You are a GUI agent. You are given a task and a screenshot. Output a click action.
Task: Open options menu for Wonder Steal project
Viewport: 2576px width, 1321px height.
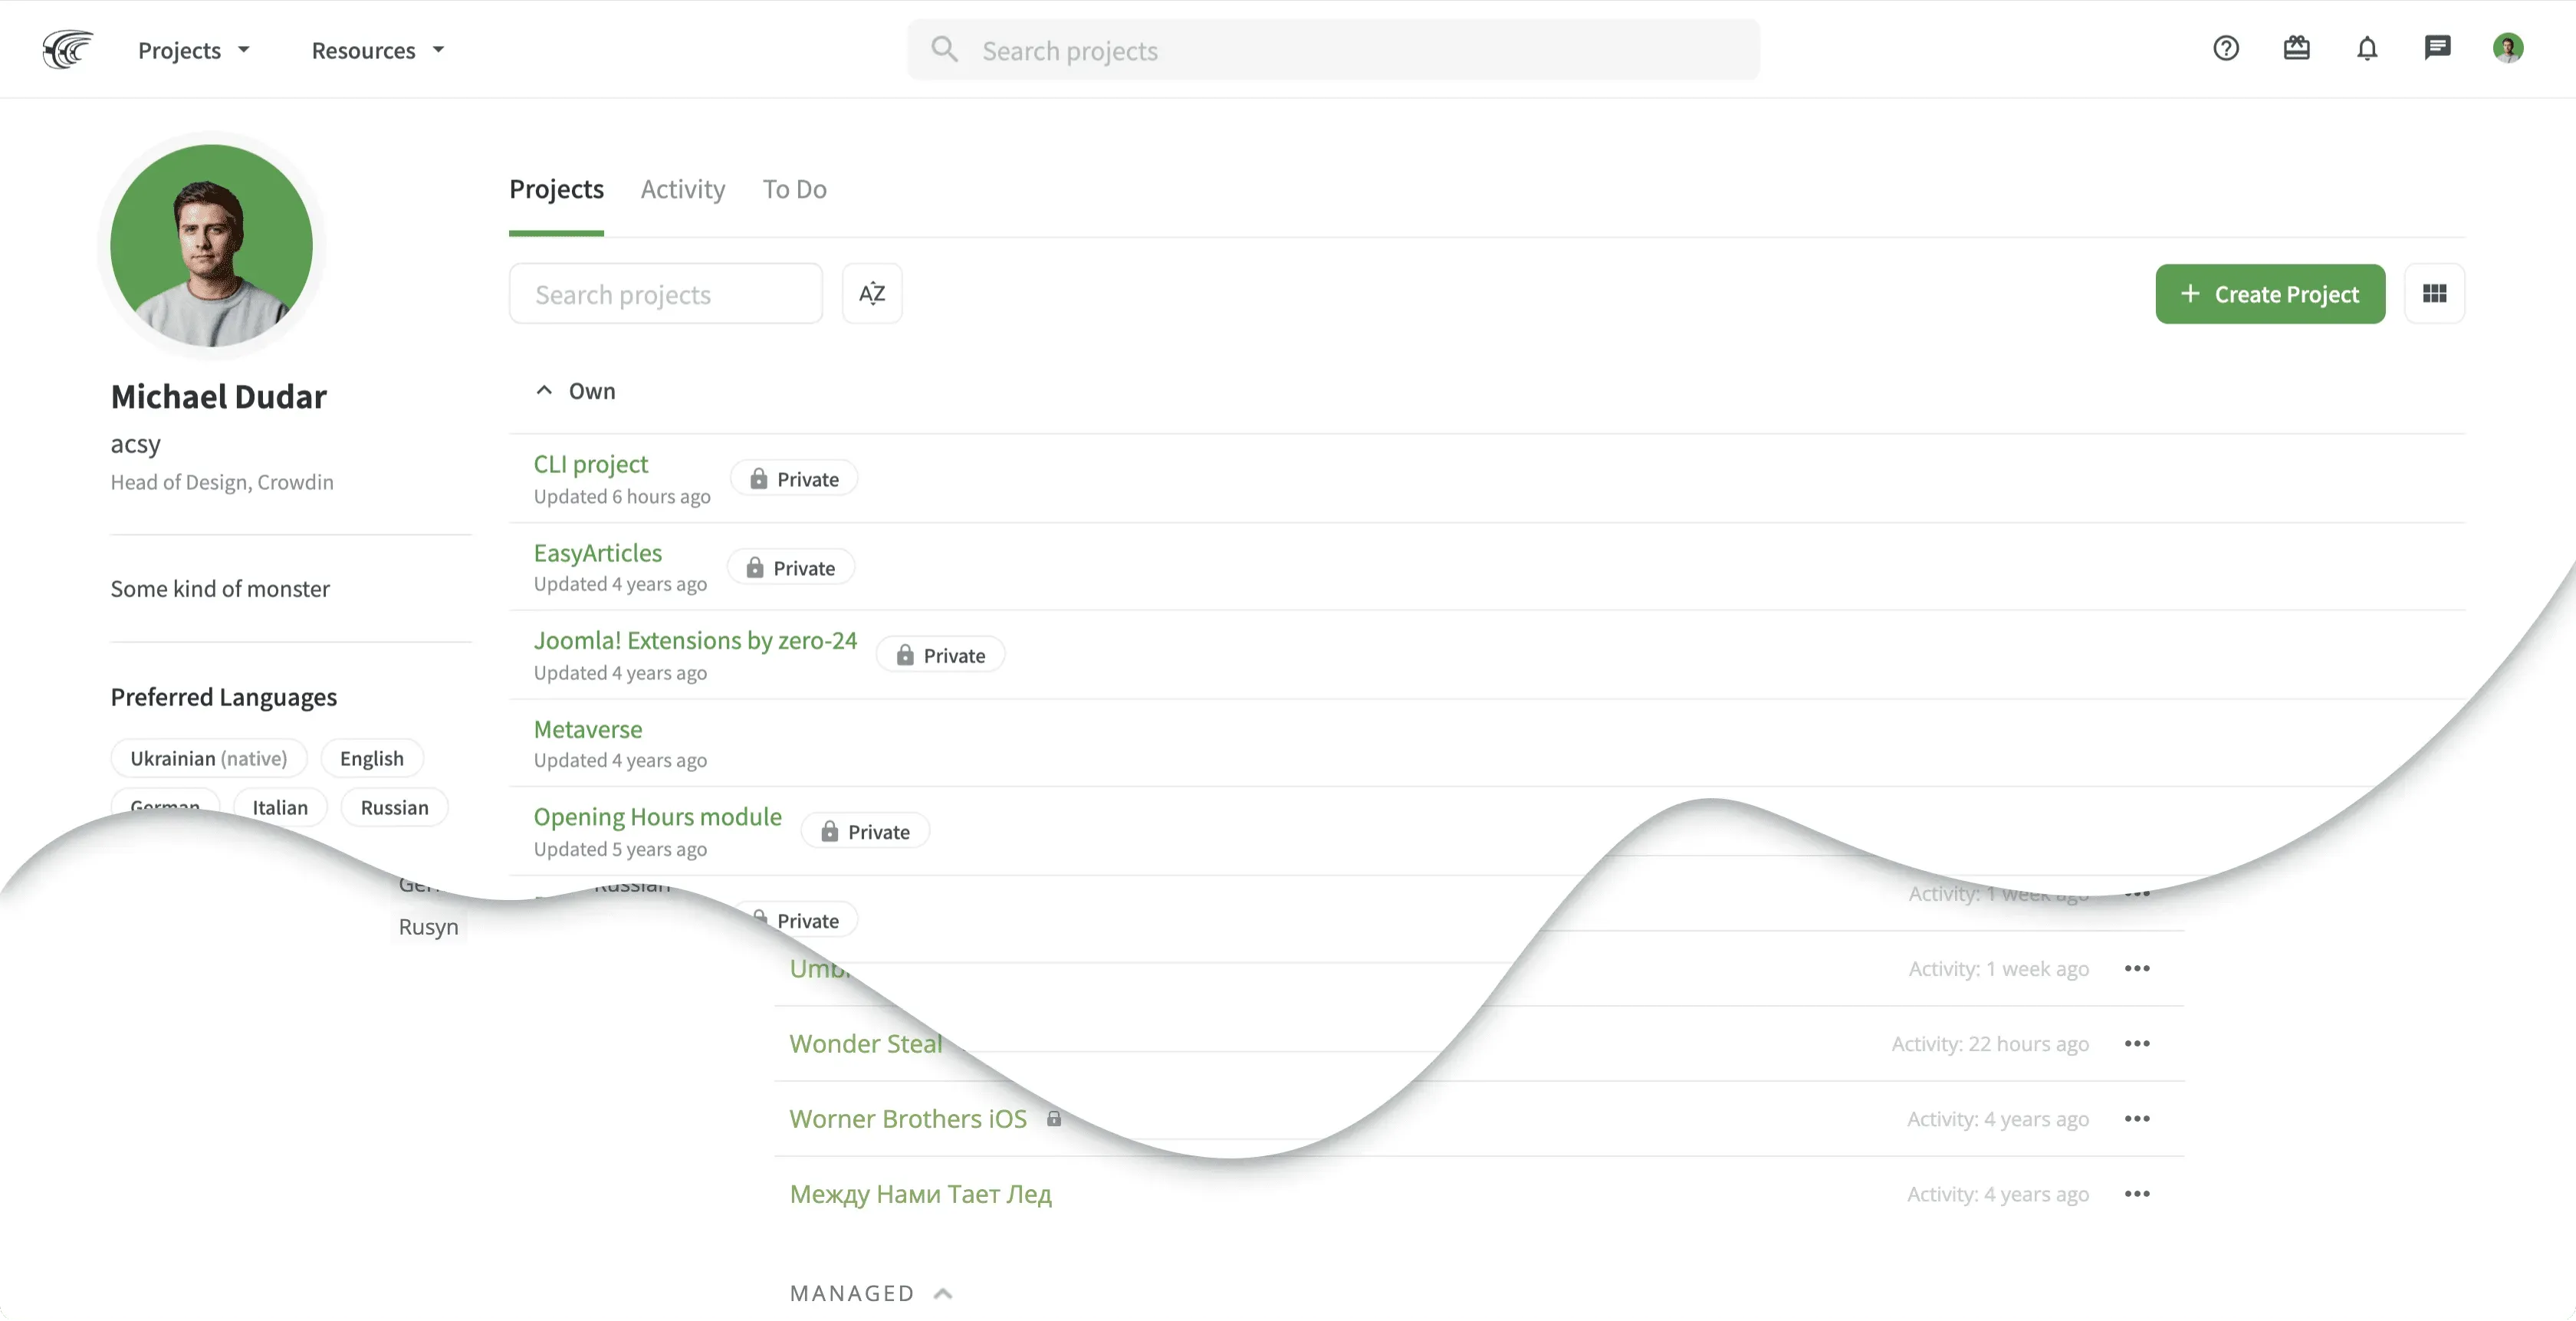coord(2137,1043)
